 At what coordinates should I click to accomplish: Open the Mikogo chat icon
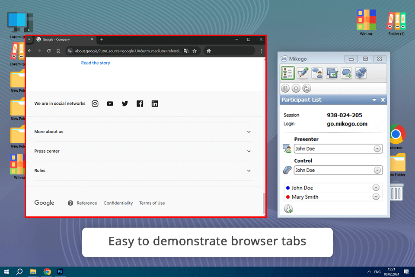coord(317,73)
